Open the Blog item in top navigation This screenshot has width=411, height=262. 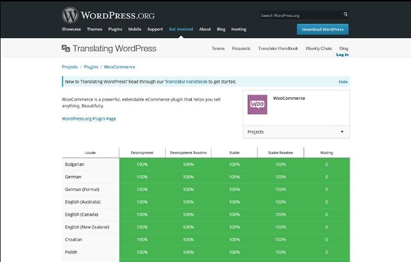(221, 29)
